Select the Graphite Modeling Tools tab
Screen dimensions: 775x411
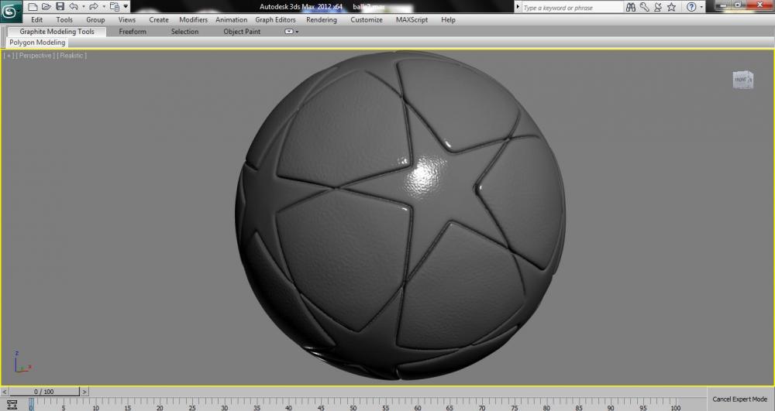[57, 32]
